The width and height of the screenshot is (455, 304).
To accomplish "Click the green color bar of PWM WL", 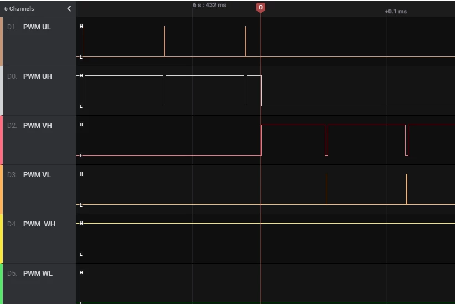I will 2,284.
